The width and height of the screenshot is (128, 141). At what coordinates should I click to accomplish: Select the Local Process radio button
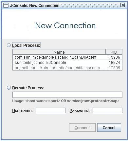point(9,45)
